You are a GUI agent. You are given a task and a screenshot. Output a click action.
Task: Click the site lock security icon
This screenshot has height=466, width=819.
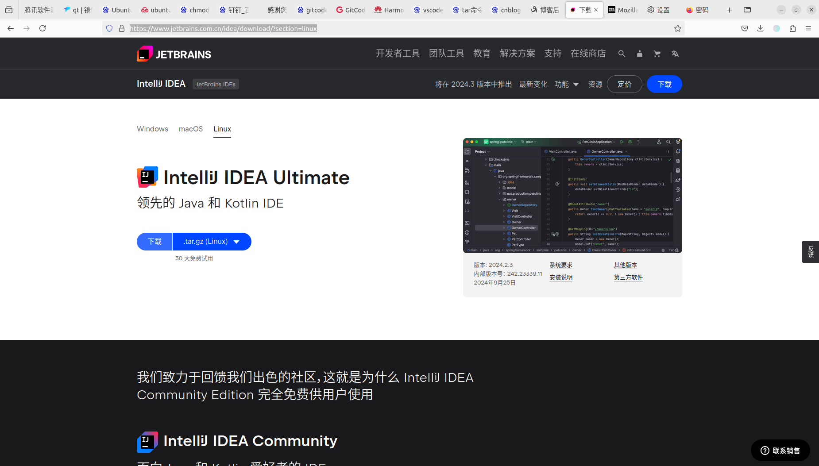(121, 28)
